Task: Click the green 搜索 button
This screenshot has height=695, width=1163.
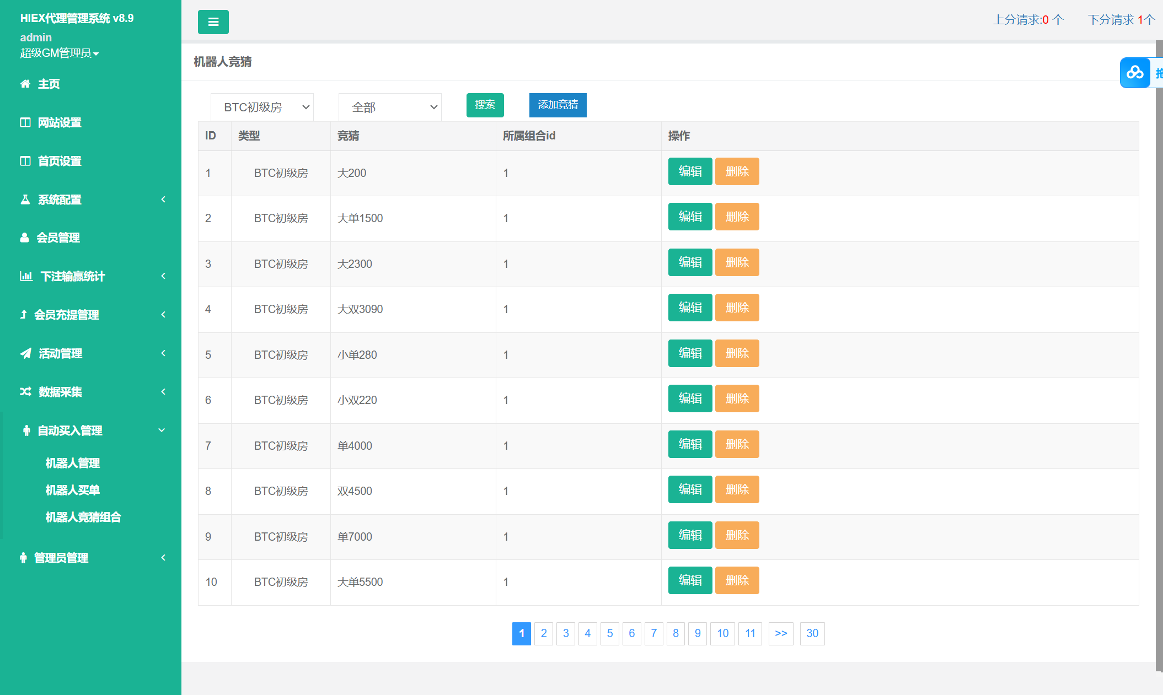Action: [485, 105]
